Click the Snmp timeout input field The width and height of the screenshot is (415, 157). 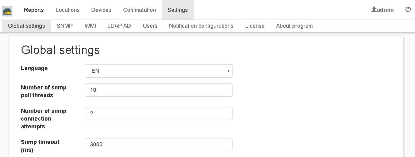point(158,145)
